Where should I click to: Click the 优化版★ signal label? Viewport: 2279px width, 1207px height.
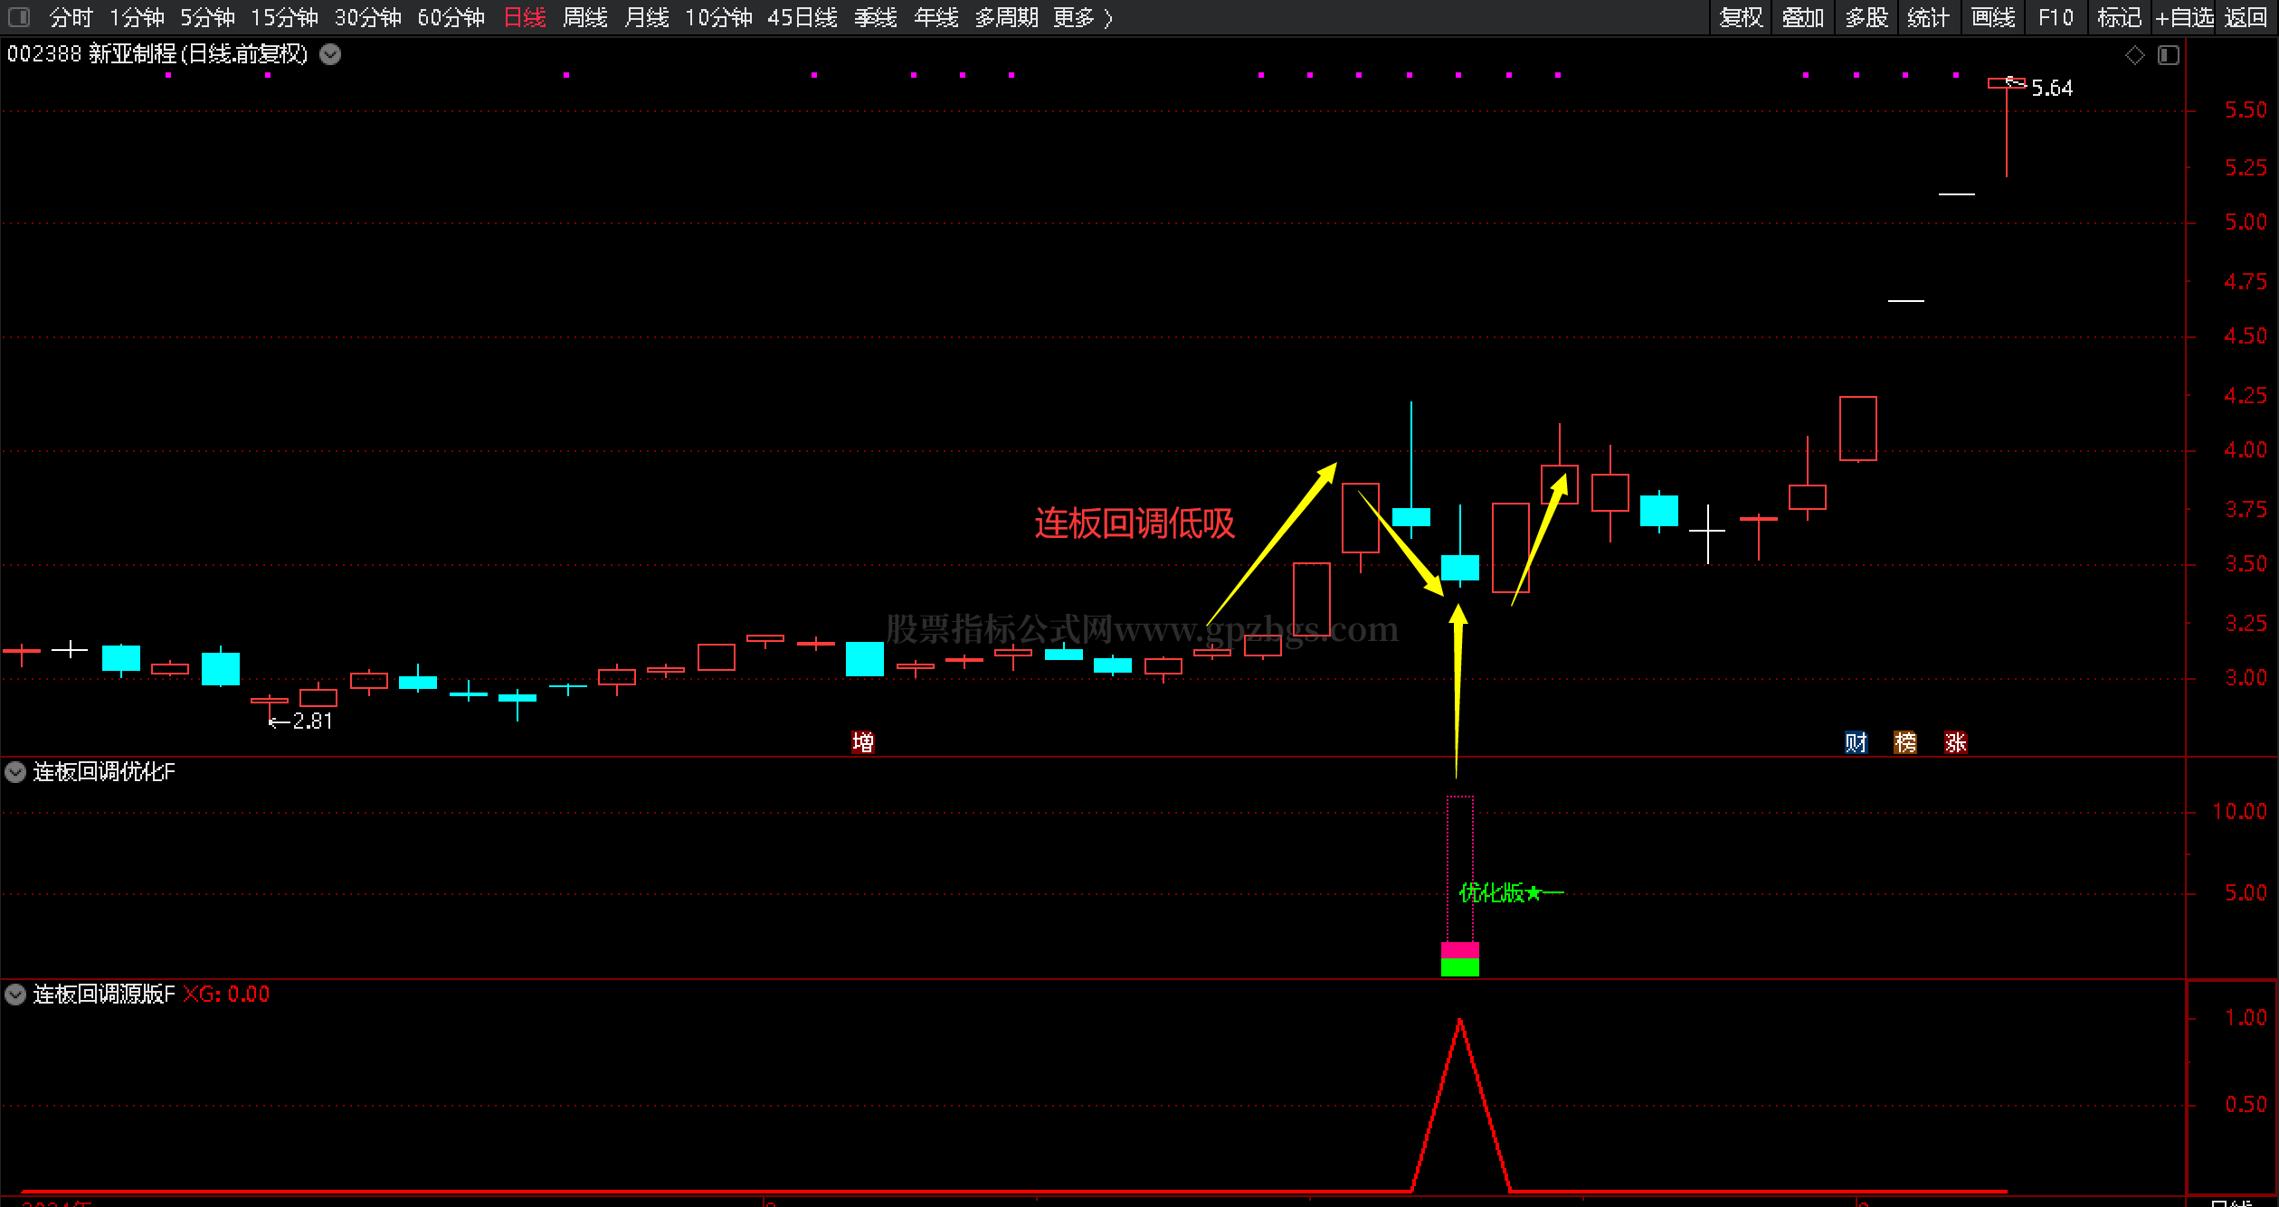(x=1500, y=892)
